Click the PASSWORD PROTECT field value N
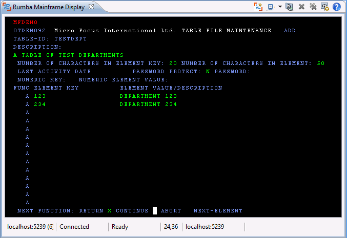 tap(208, 72)
